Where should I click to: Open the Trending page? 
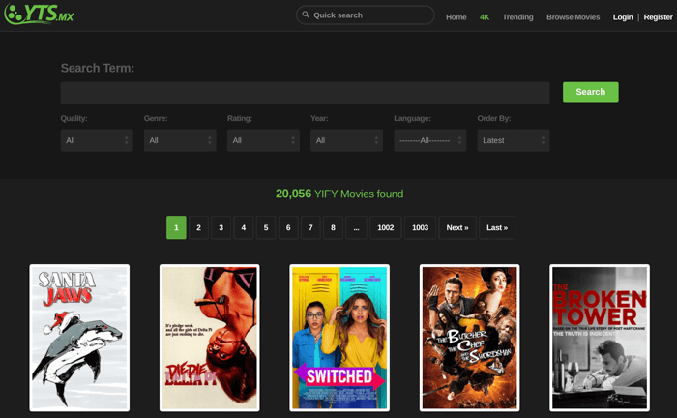517,17
